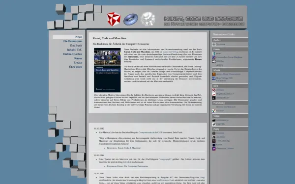
Task: Click the Assembly party icon in sidebar
Action: pyautogui.click(x=214, y=137)
